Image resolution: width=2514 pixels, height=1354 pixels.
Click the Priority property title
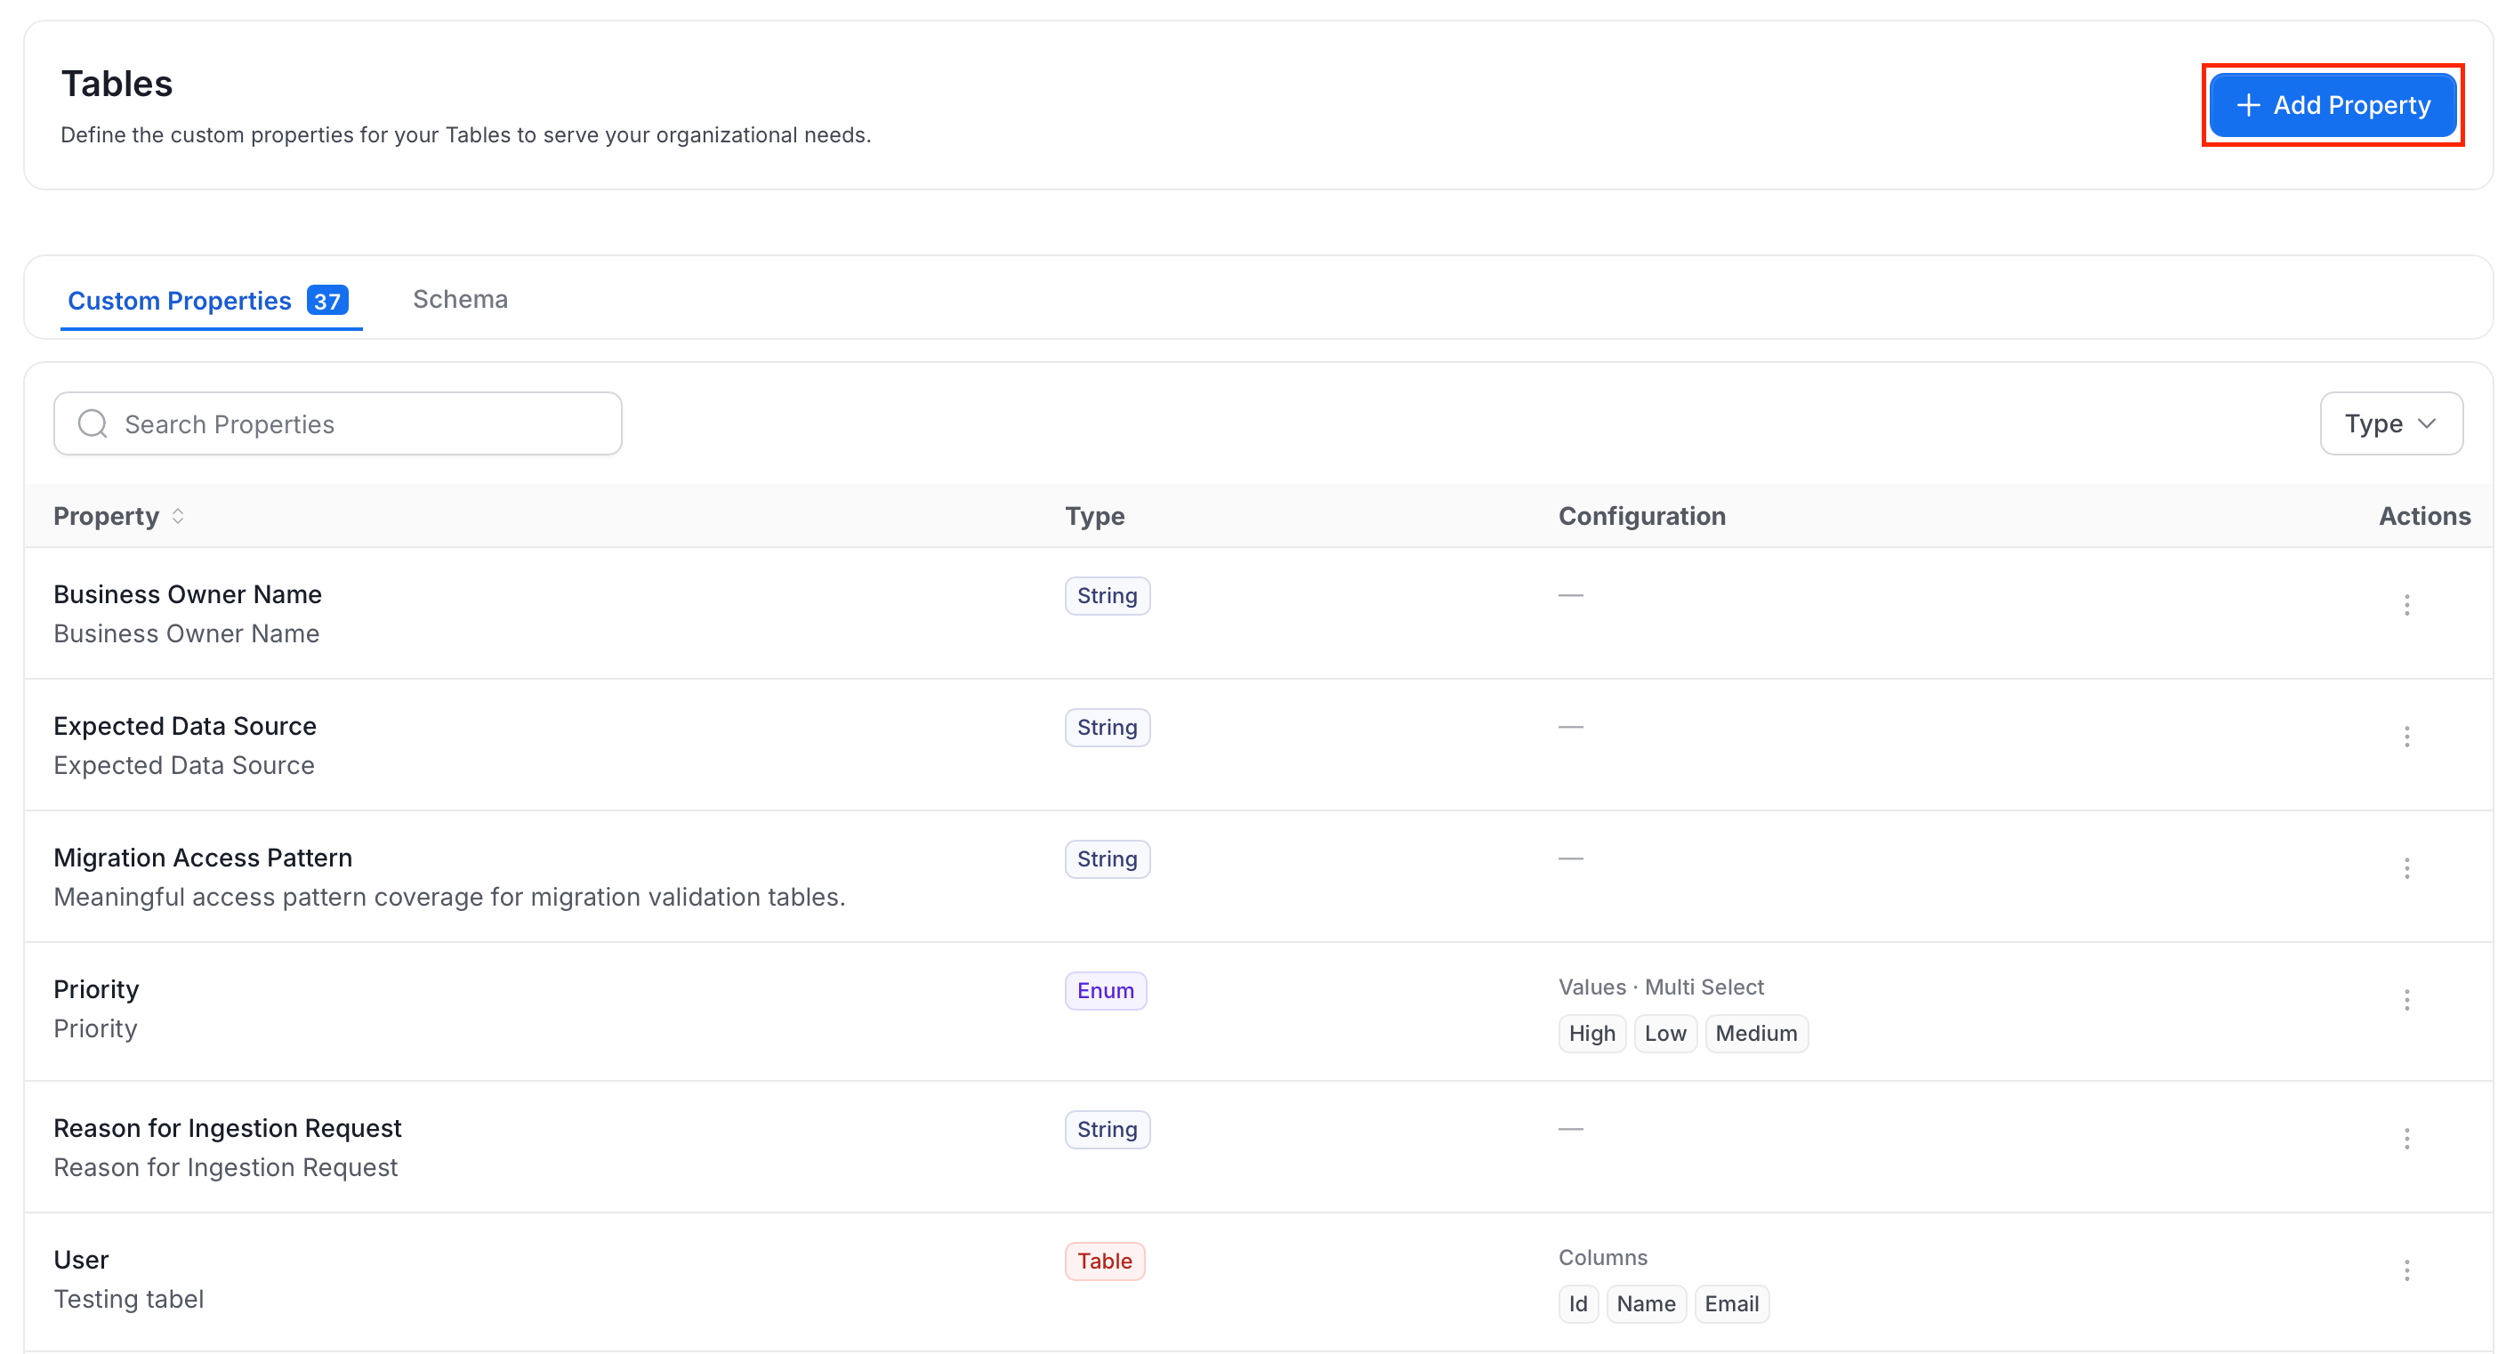click(x=96, y=990)
